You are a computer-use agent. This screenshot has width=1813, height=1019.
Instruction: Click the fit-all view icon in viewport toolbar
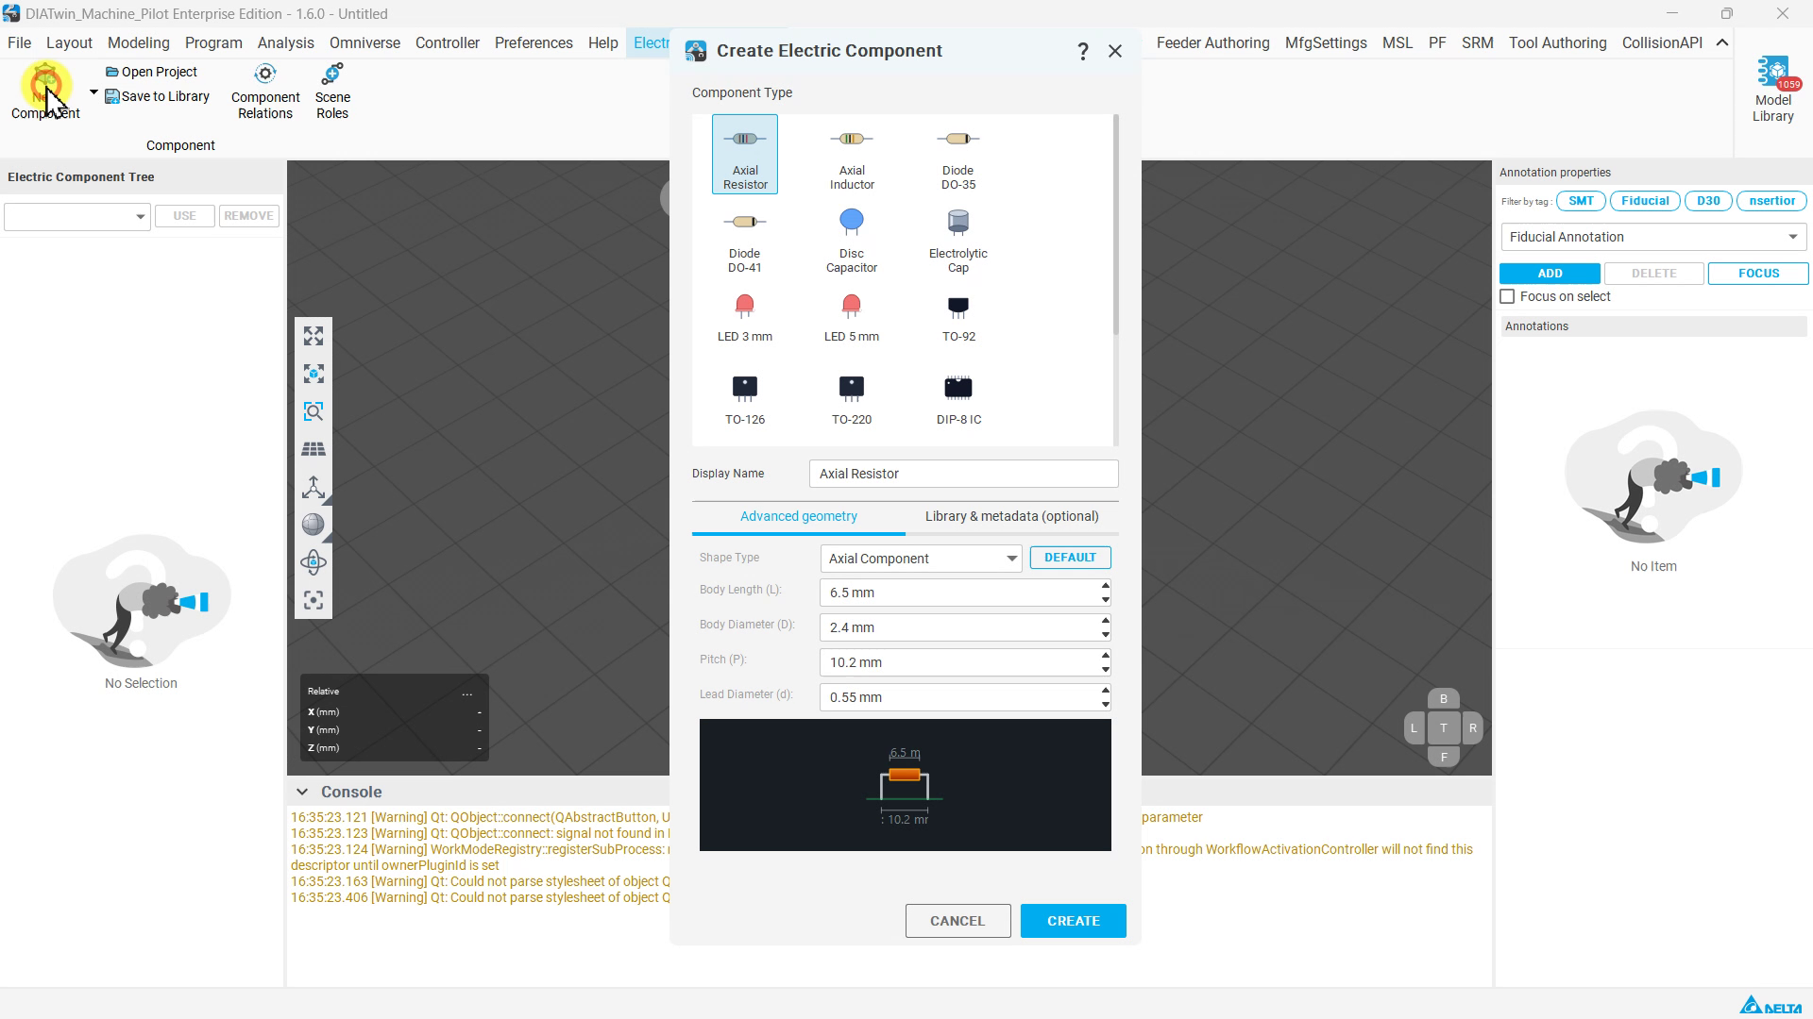click(x=313, y=336)
